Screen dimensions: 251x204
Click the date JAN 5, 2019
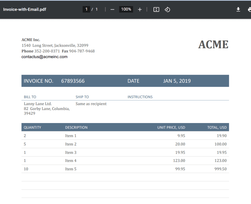(x=177, y=81)
